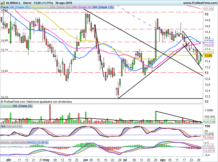The height and width of the screenshot is (162, 218).
Task: Click the date 30-ago-2016
Action: (64, 3)
